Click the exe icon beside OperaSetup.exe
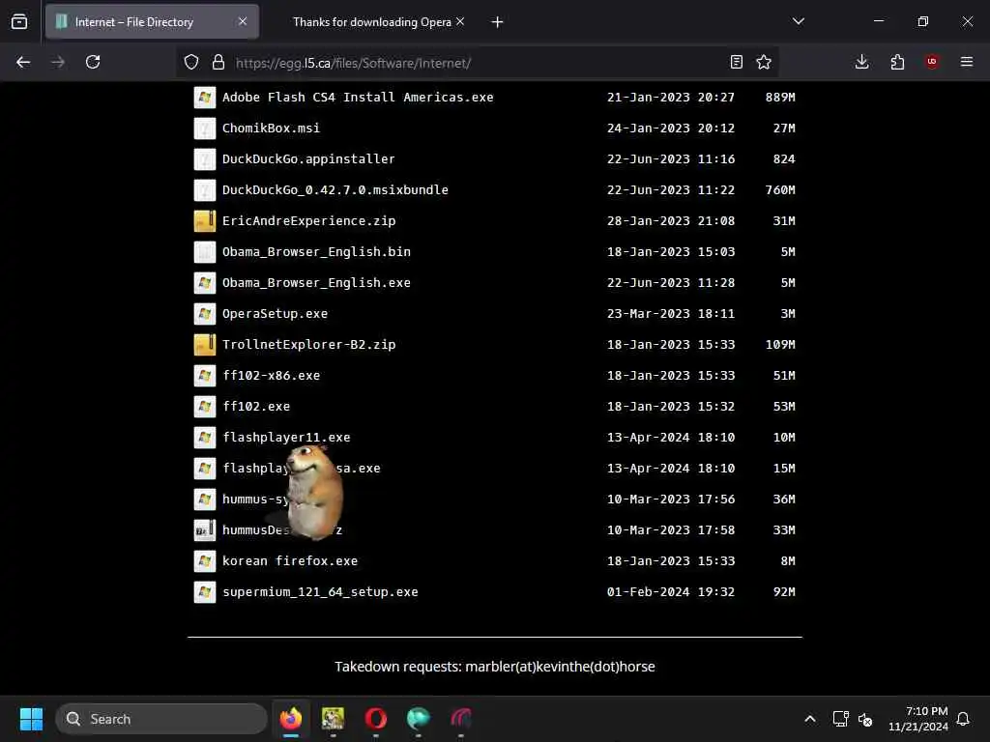 [205, 314]
